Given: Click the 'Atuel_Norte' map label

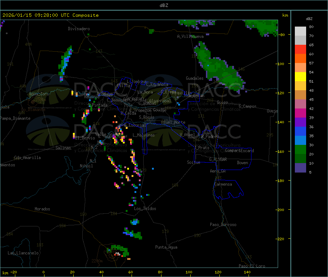Looking at the screenshot, I should click(x=173, y=122).
